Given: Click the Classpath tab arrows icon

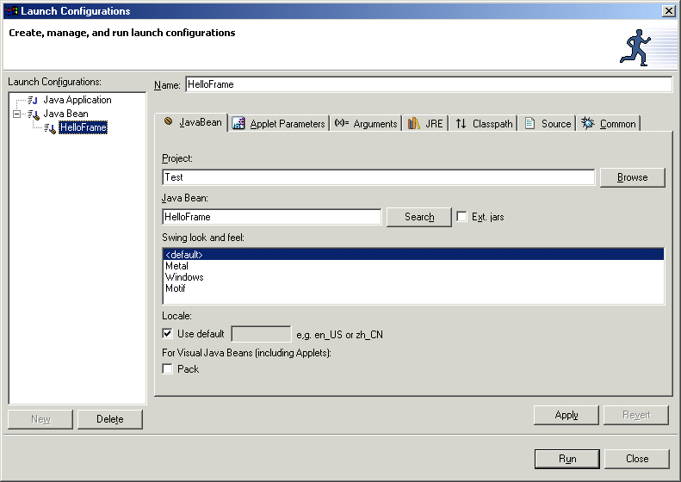Looking at the screenshot, I should (461, 124).
